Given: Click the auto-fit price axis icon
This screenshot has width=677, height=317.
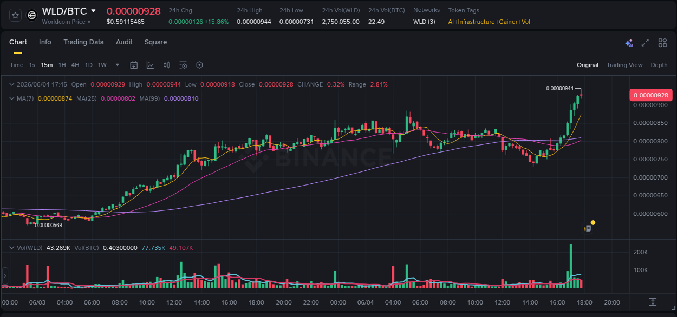Looking at the screenshot, I should tap(653, 302).
